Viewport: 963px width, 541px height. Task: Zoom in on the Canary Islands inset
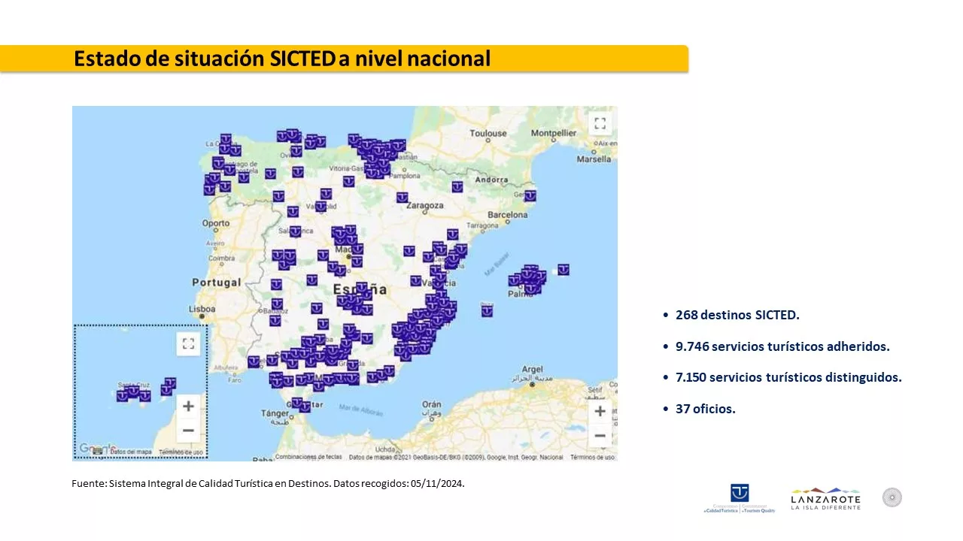click(x=188, y=407)
